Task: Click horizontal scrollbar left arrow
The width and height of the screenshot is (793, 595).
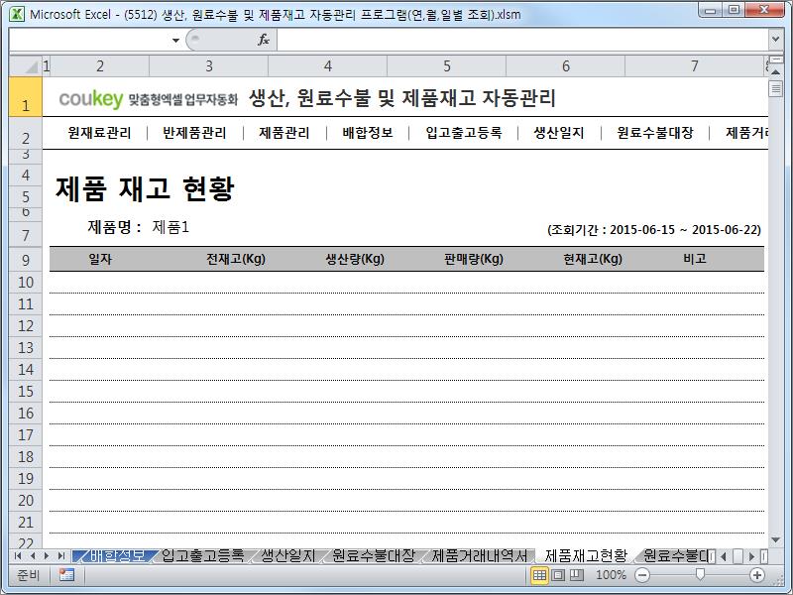Action: coord(724,556)
